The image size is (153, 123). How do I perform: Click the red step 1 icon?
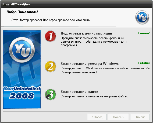(51, 36)
